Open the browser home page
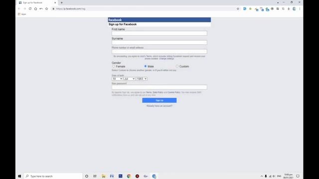This screenshot has width=319, height=179. pyautogui.click(x=35, y=9)
